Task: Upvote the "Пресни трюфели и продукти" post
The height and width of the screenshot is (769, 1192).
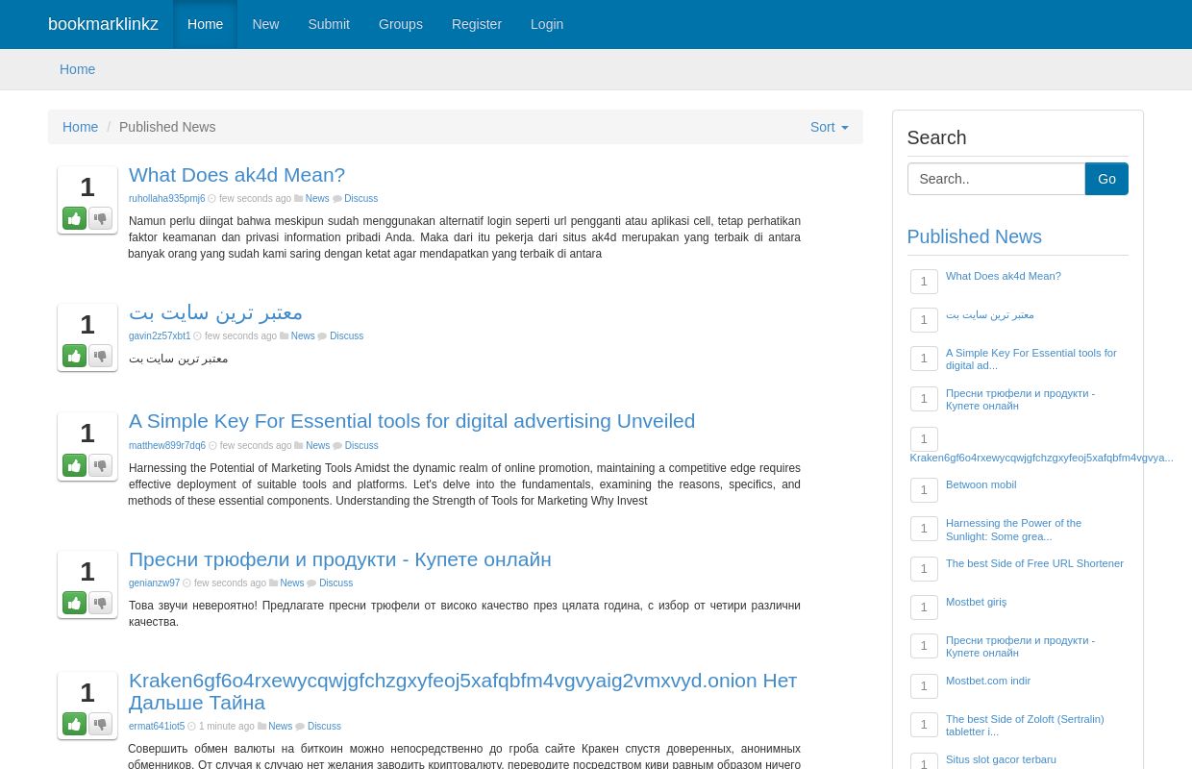Action: [x=74, y=603]
